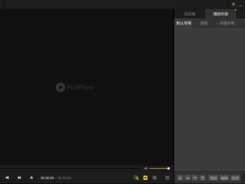Viewport: 245px width, 184px height.
Task: Move item to top of playlist
Action: pos(180,178)
